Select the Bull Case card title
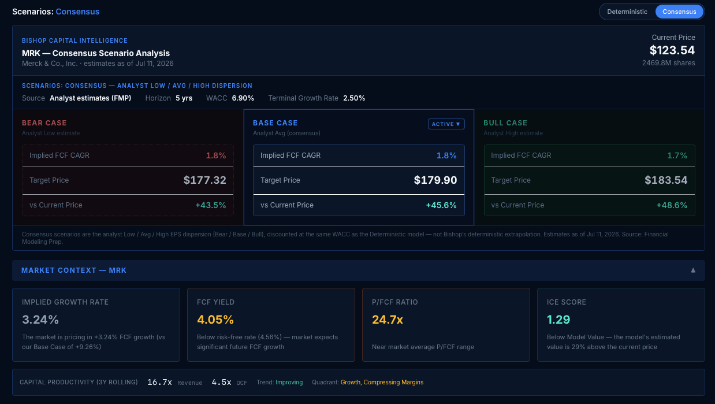The width and height of the screenshot is (715, 404). point(505,123)
